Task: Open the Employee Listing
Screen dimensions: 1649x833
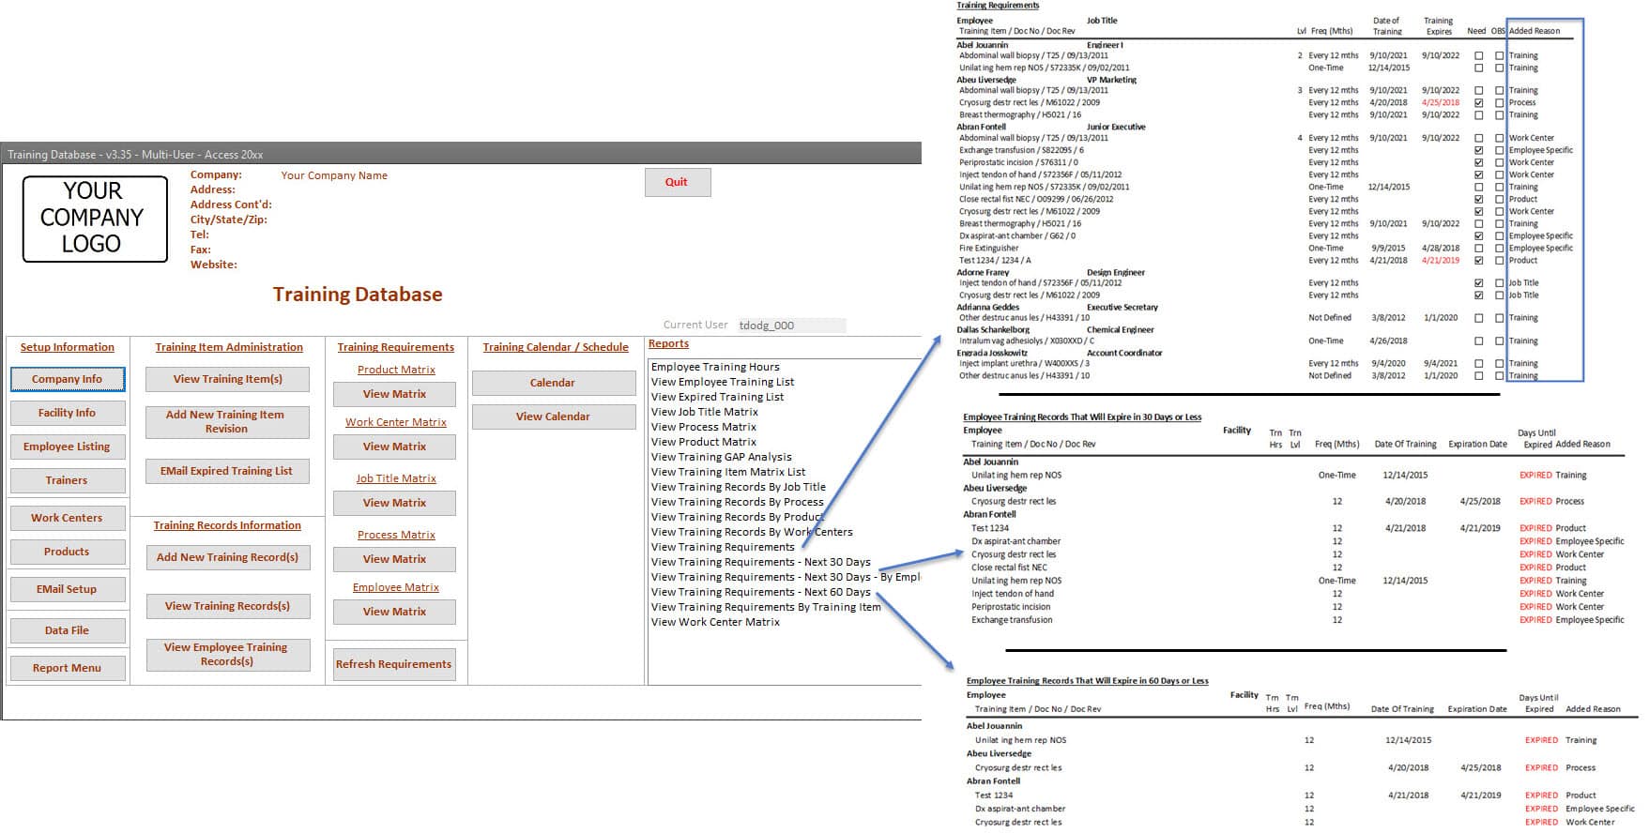Action: (x=68, y=447)
